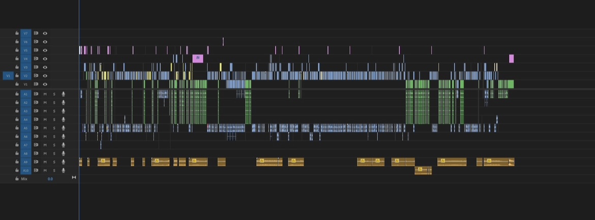The image size is (595, 220).
Task: Toggle the lock on track V7
Action: tap(17, 33)
